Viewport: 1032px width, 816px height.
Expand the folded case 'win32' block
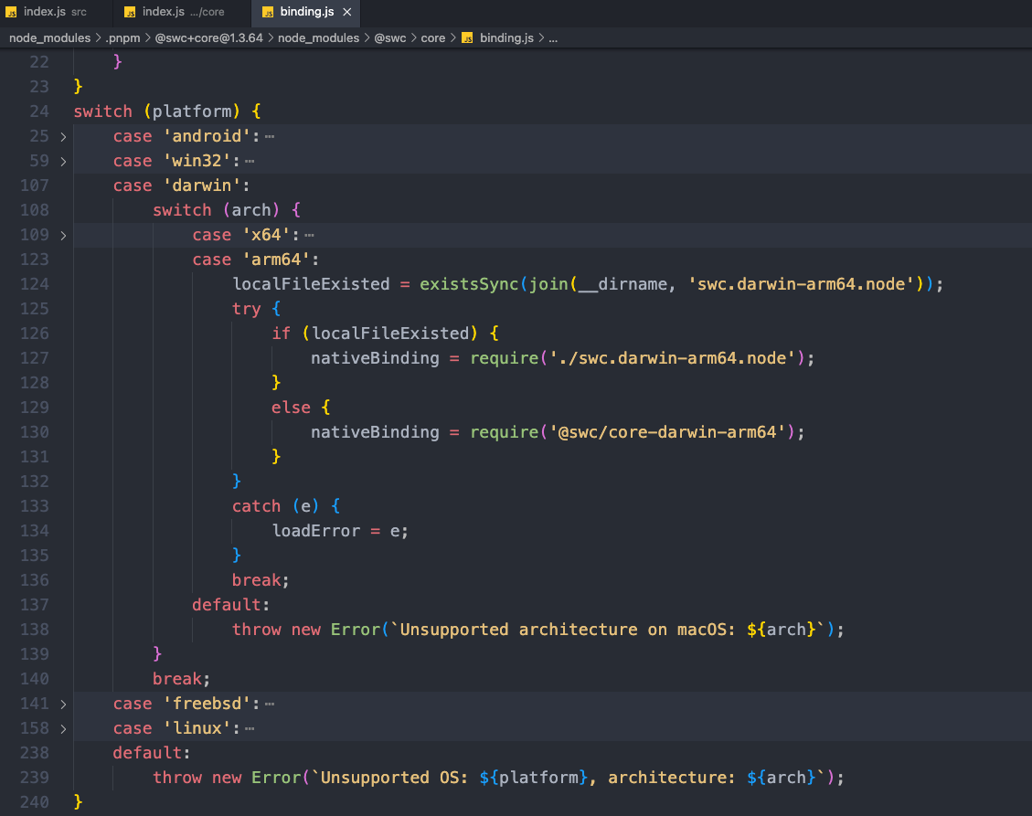(63, 161)
